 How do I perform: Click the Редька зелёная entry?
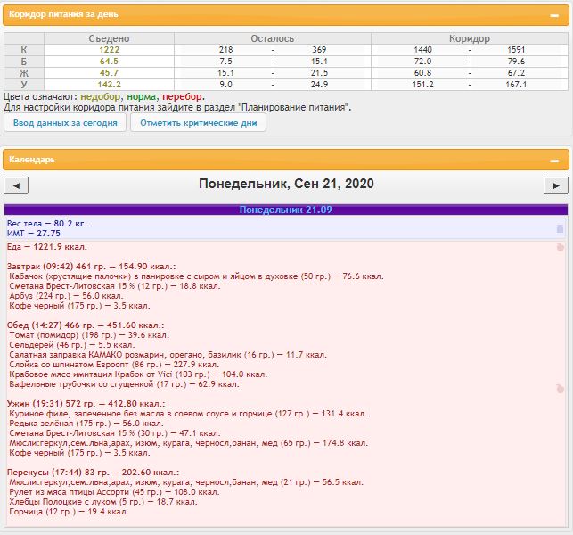[86, 424]
